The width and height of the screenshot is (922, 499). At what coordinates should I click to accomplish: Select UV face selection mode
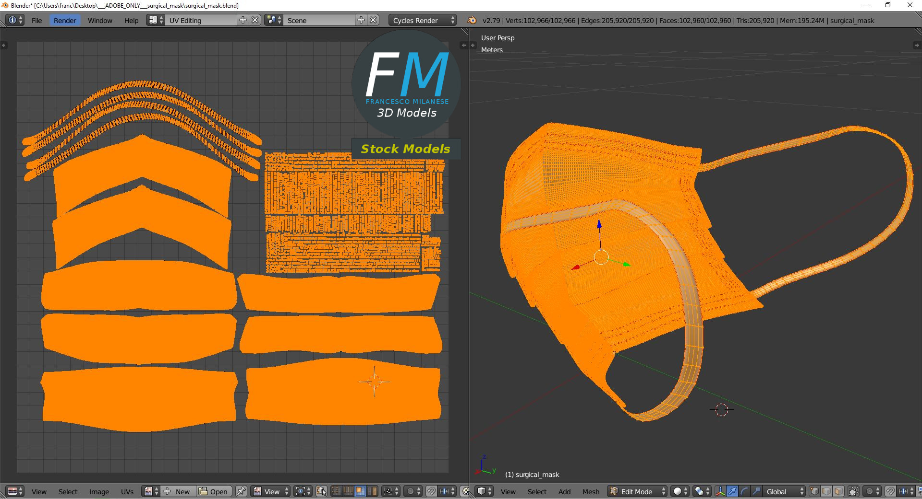[360, 491]
